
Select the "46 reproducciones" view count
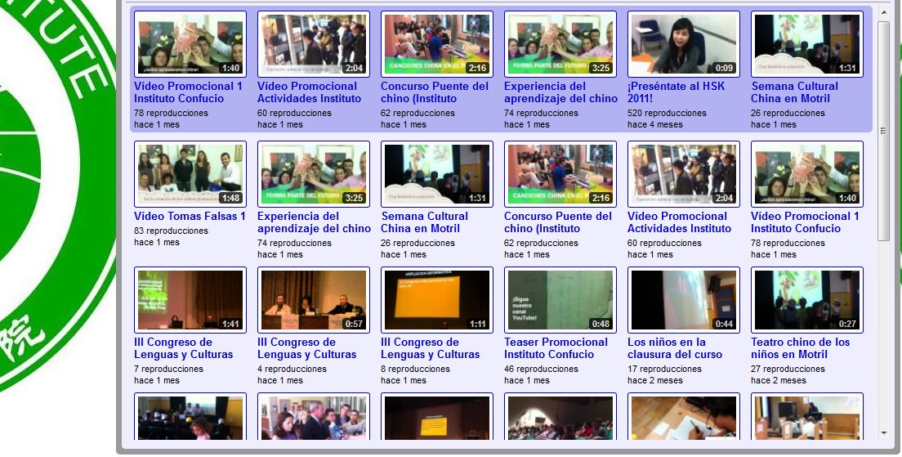coord(542,370)
